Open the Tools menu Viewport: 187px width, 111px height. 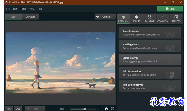pos(23,9)
